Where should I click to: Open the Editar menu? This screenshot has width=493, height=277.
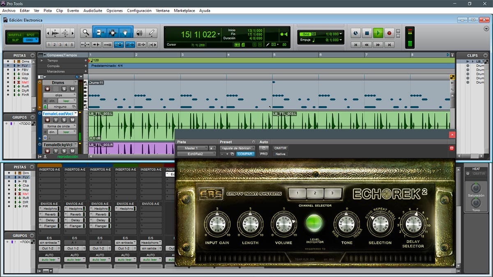[x=25, y=10]
